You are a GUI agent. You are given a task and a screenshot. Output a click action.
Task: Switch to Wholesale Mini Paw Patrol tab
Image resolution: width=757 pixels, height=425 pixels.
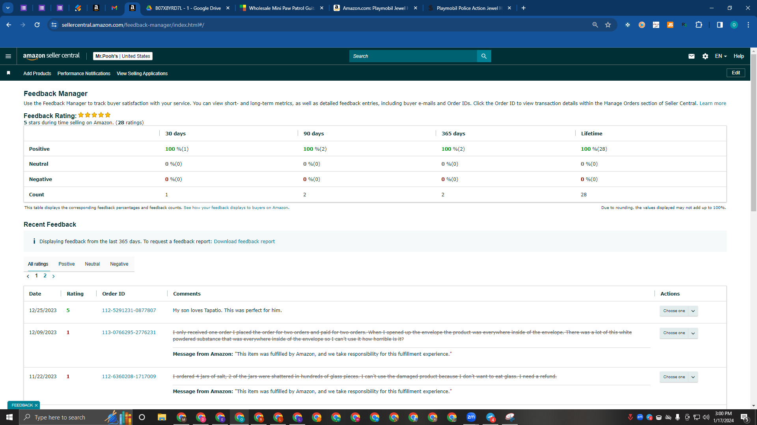282,8
